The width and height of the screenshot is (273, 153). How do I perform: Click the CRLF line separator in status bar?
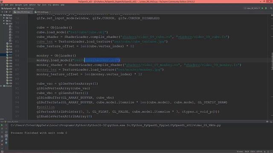[253, 152]
